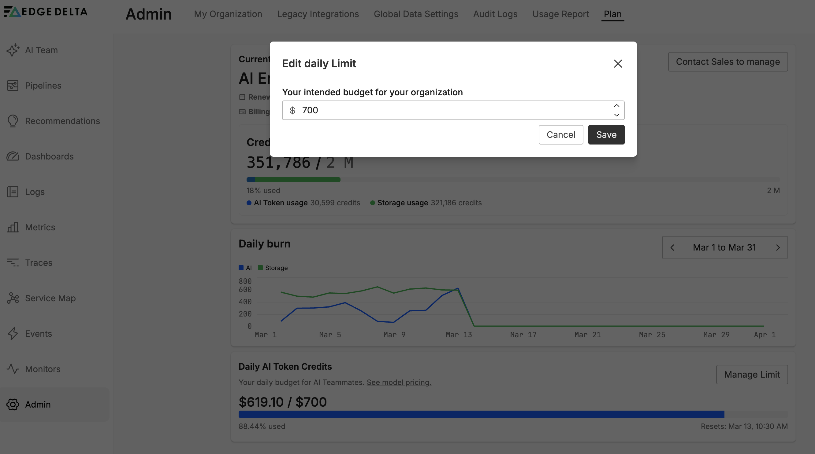Save the edited daily limit
This screenshot has height=454, width=815.
[606, 135]
